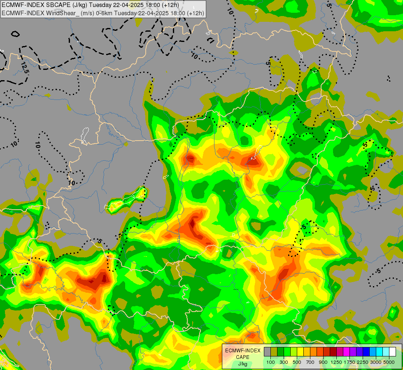Screen dimensions: 403x370
Task: Select the bright magenta legend swatch
Action: [x=347, y=351]
